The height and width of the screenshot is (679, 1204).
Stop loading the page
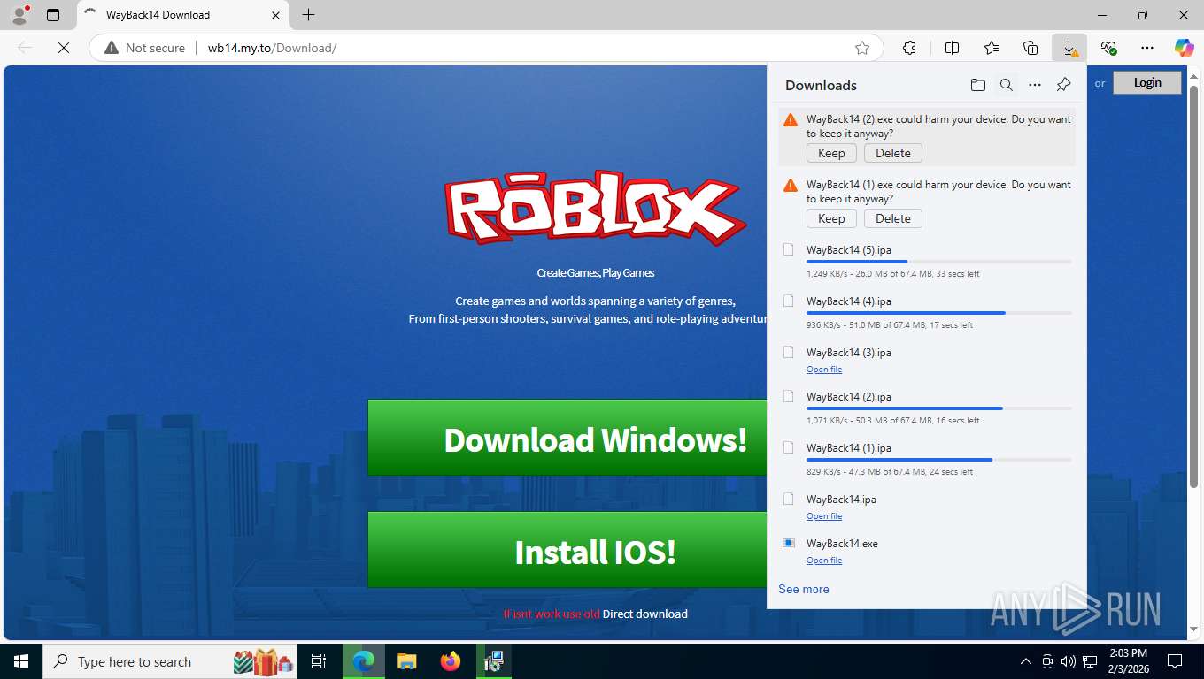click(x=64, y=48)
